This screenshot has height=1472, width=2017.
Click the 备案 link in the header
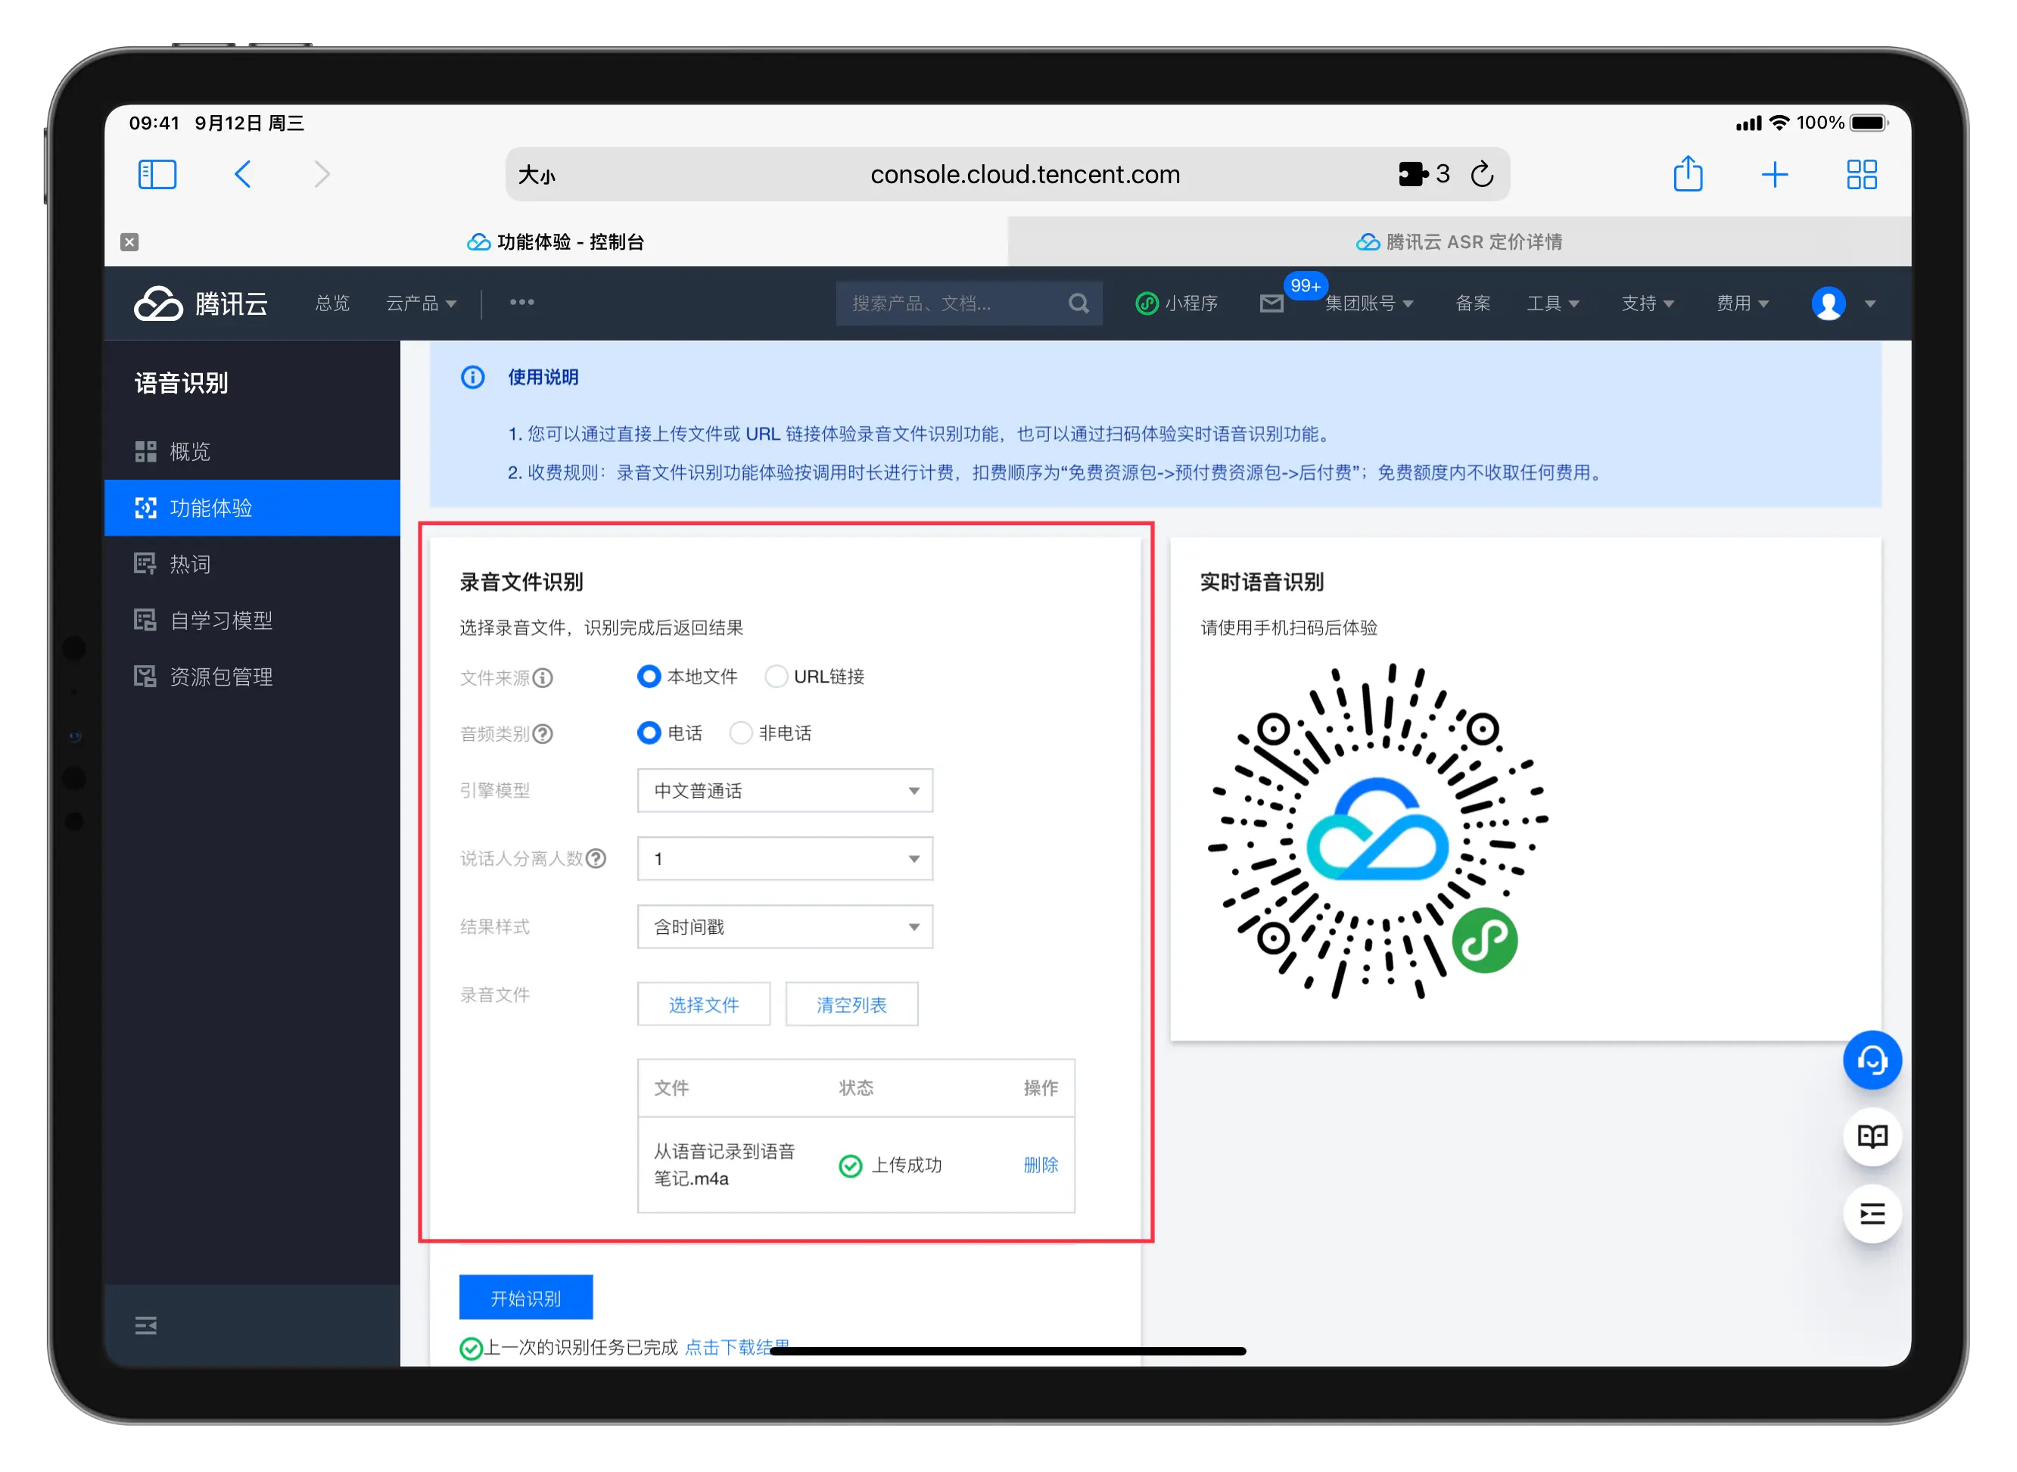(1473, 303)
